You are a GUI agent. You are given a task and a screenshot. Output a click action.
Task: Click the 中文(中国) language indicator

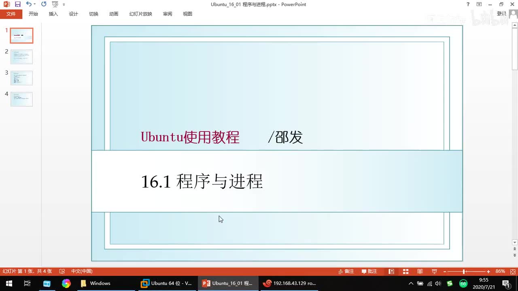click(x=82, y=271)
